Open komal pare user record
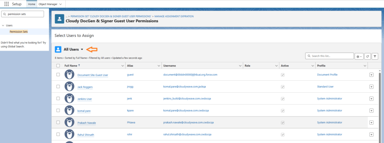 coord(84,111)
